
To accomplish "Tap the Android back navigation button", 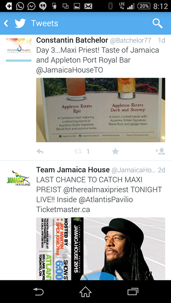I will 38,291.
